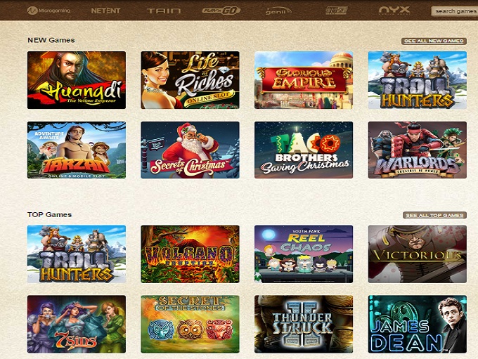Click the search games field

pyautogui.click(x=455, y=11)
